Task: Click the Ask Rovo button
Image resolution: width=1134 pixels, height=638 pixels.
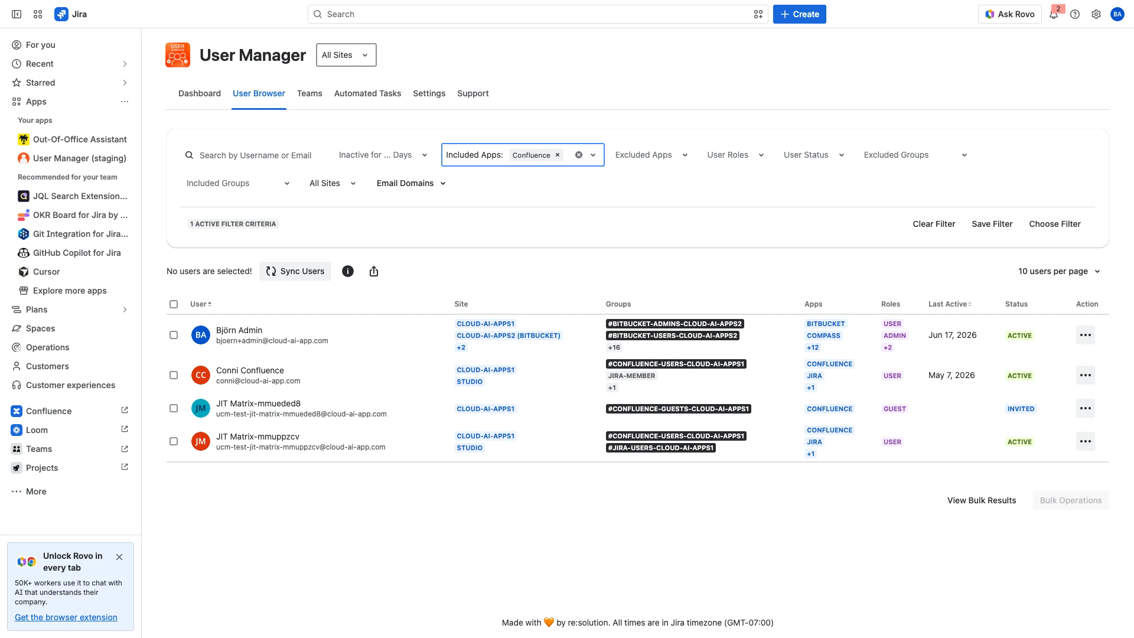Action: (x=1010, y=14)
